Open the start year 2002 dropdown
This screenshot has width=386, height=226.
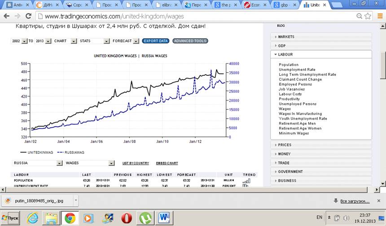[x=19, y=41]
